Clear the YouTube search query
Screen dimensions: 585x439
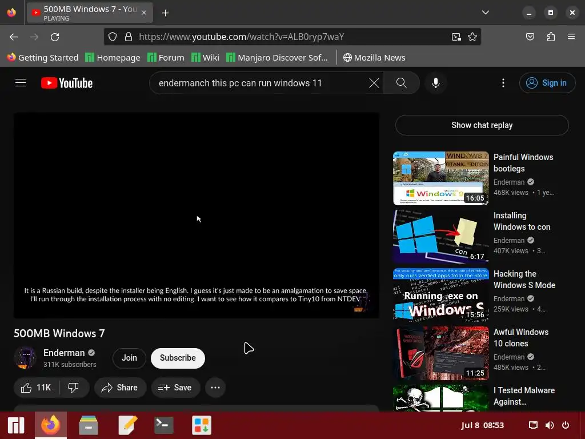(374, 83)
